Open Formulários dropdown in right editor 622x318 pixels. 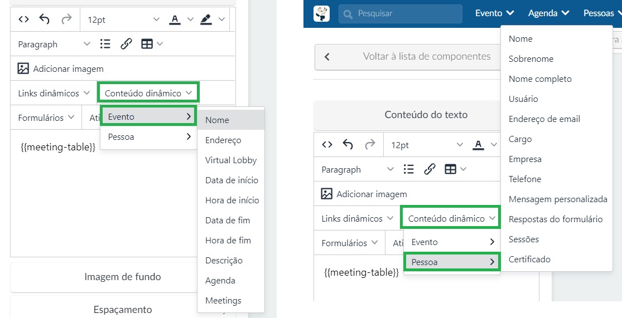(349, 243)
